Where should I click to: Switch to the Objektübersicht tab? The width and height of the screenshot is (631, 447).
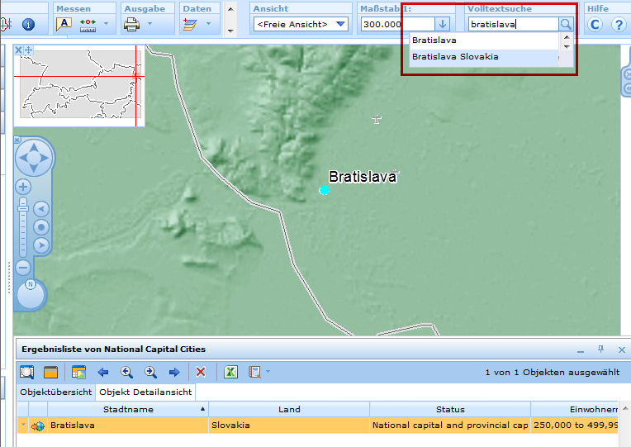55,392
